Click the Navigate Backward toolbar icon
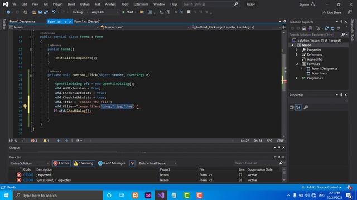The height and width of the screenshot is (200, 357). click(8, 12)
